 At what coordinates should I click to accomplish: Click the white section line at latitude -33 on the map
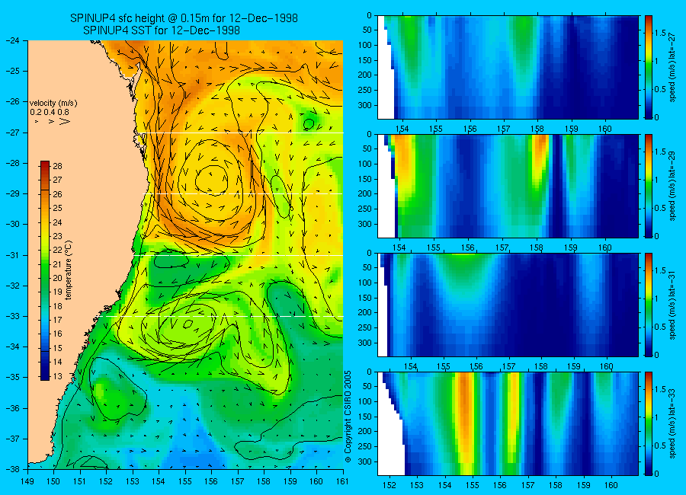click(x=223, y=316)
